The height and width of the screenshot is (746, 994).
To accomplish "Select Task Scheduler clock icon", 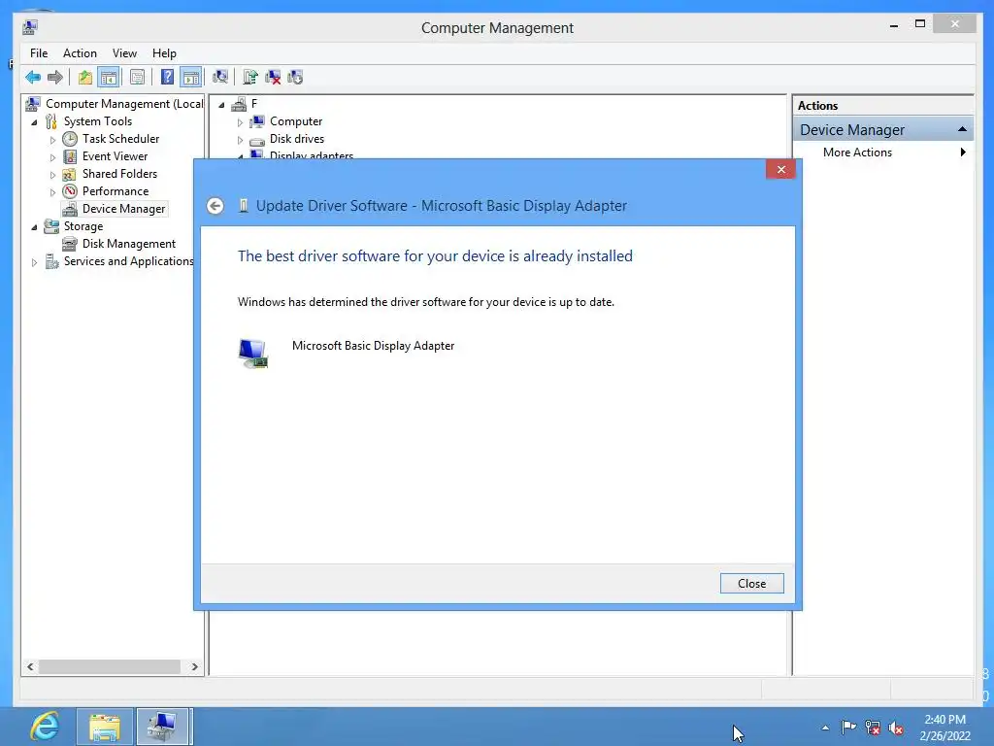I will pyautogui.click(x=70, y=139).
